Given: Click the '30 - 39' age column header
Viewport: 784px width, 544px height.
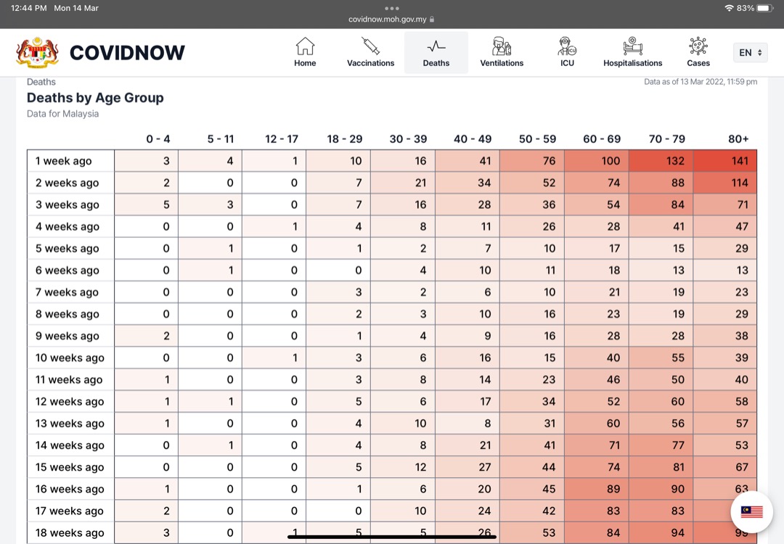Looking at the screenshot, I should pos(409,139).
